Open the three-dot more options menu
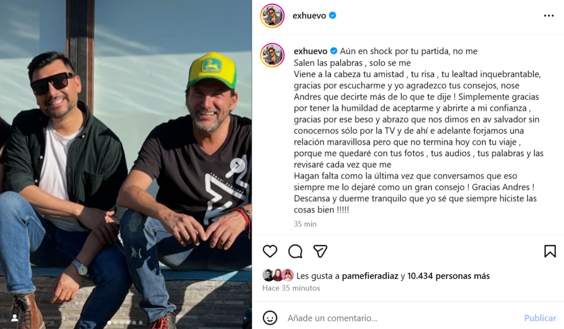This screenshot has height=329, width=564. (x=548, y=16)
